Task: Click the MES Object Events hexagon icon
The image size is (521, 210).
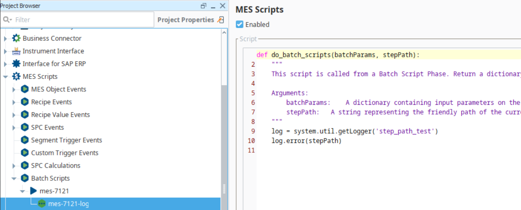Action: tap(25, 89)
